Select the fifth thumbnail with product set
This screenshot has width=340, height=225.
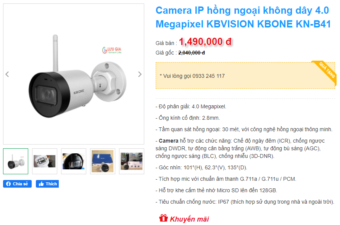[x=132, y=161]
